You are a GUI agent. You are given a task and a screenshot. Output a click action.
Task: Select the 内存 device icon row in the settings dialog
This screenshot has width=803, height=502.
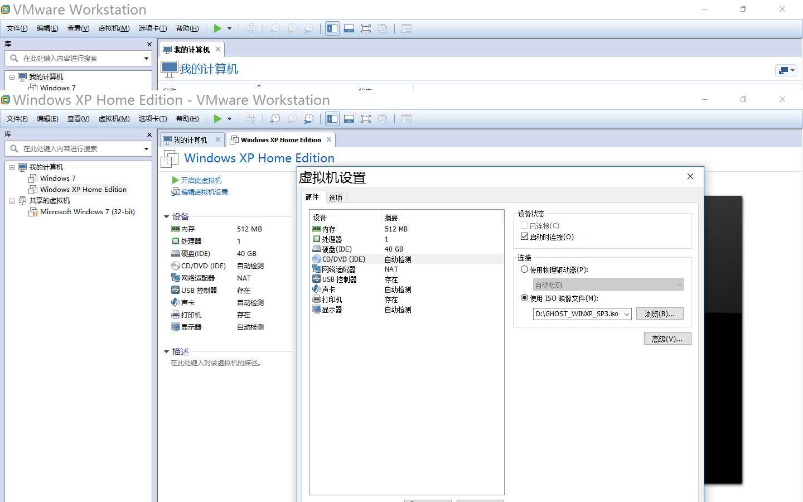407,229
